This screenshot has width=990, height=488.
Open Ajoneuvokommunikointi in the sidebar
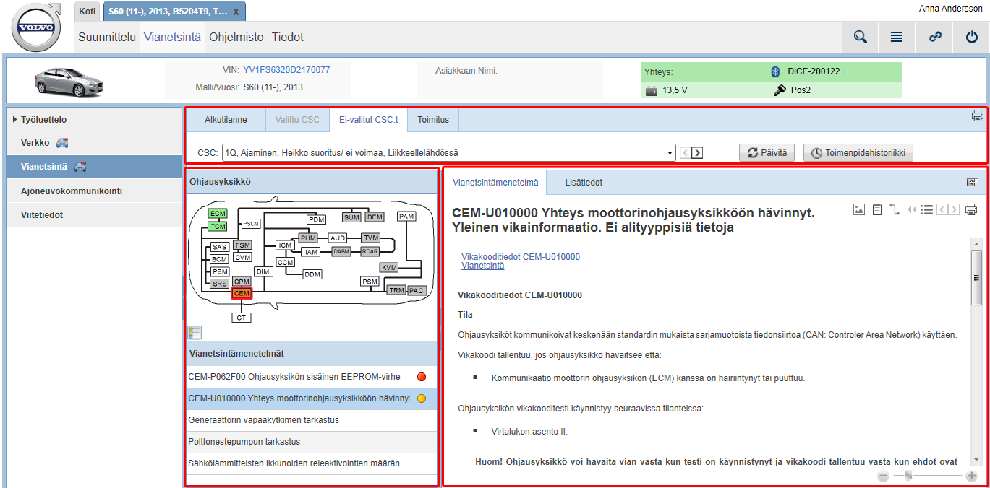click(94, 191)
